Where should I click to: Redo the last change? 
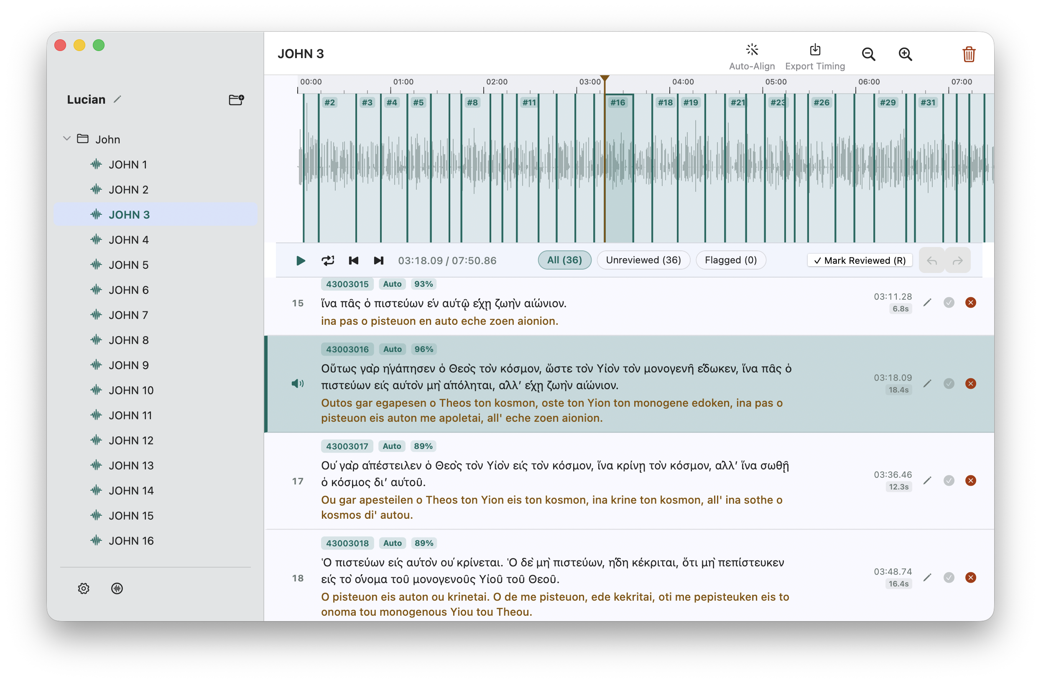click(957, 260)
